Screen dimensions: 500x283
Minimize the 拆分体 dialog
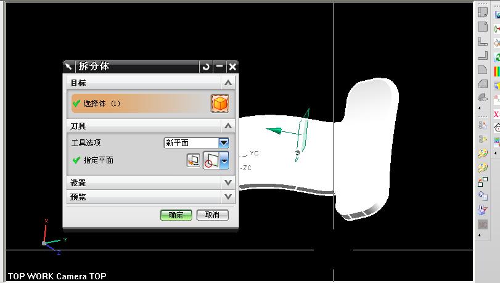click(219, 67)
